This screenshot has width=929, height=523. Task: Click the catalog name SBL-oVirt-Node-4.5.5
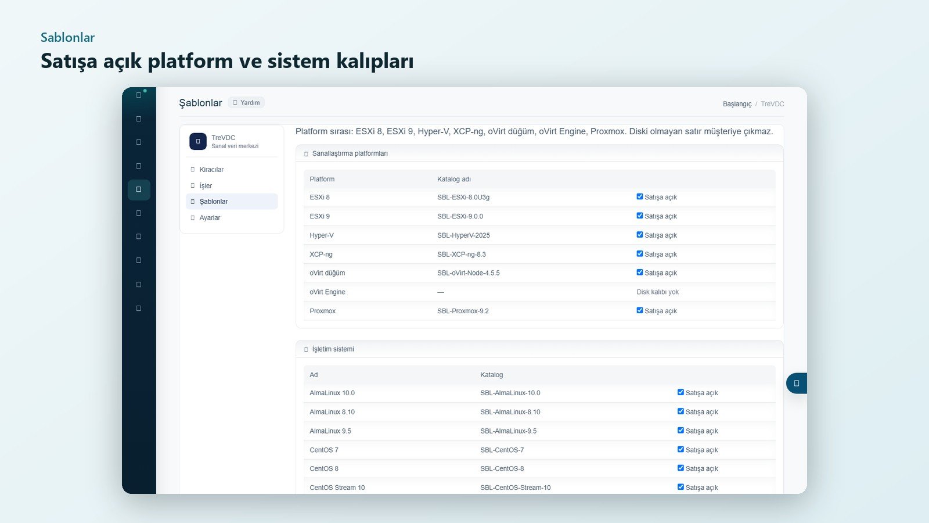coord(469,273)
